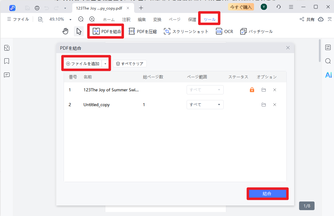This screenshot has height=216, width=334.
Task: Open the search sidebar
Action: [x=328, y=61]
